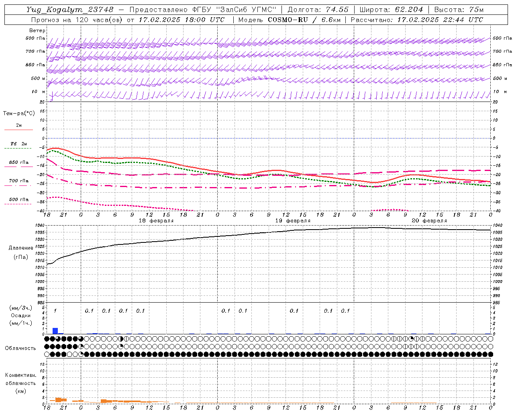The image size is (514, 411).
Task: Click the station title Yug_Kogalym_23748
Action: click(70, 10)
